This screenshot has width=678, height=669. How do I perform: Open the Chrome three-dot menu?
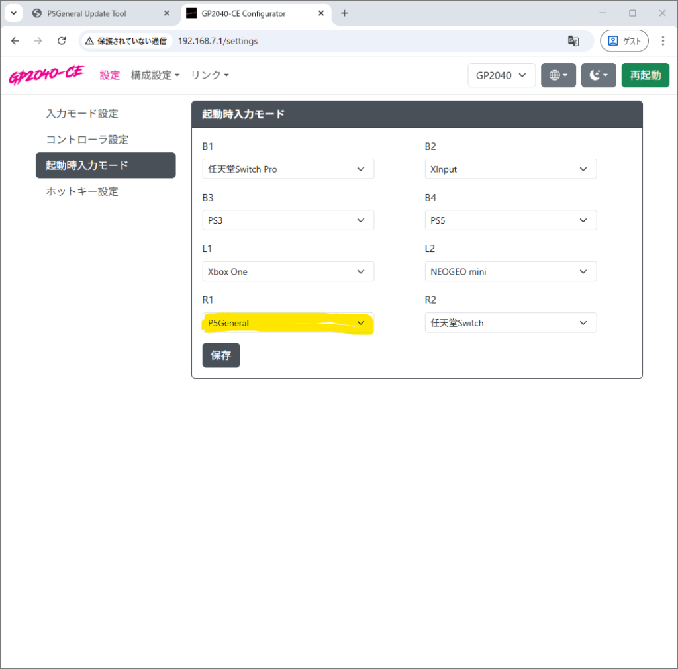click(x=663, y=41)
